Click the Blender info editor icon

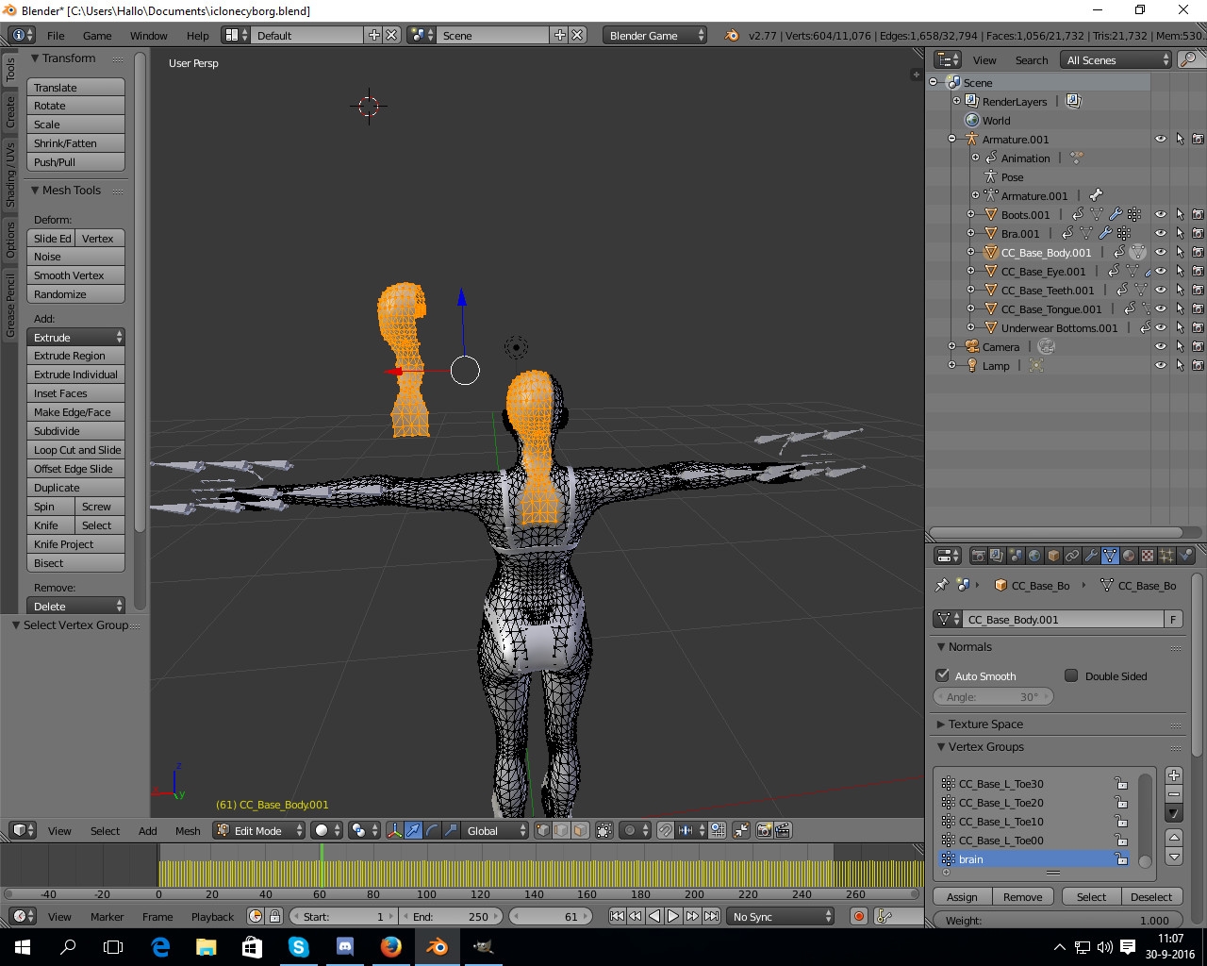pyautogui.click(x=22, y=35)
